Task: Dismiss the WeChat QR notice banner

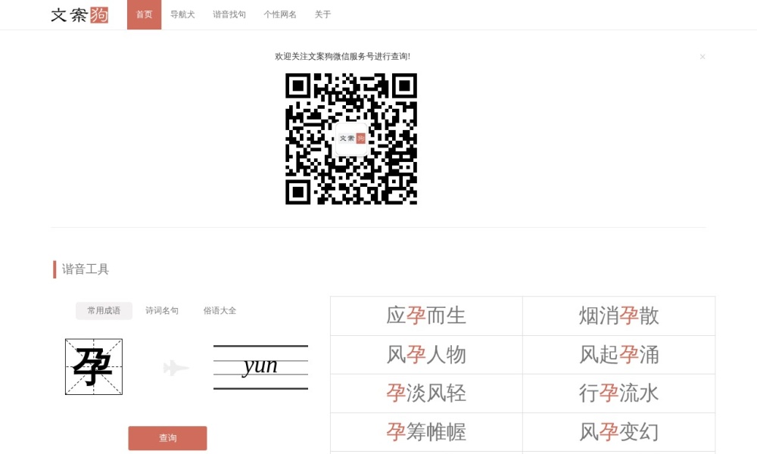Action: [702, 57]
